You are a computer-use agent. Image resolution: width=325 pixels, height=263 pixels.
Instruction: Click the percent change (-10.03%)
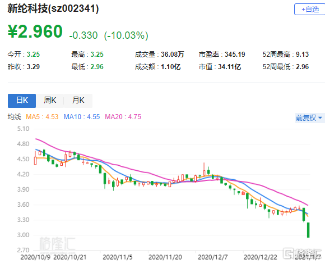(x=126, y=35)
